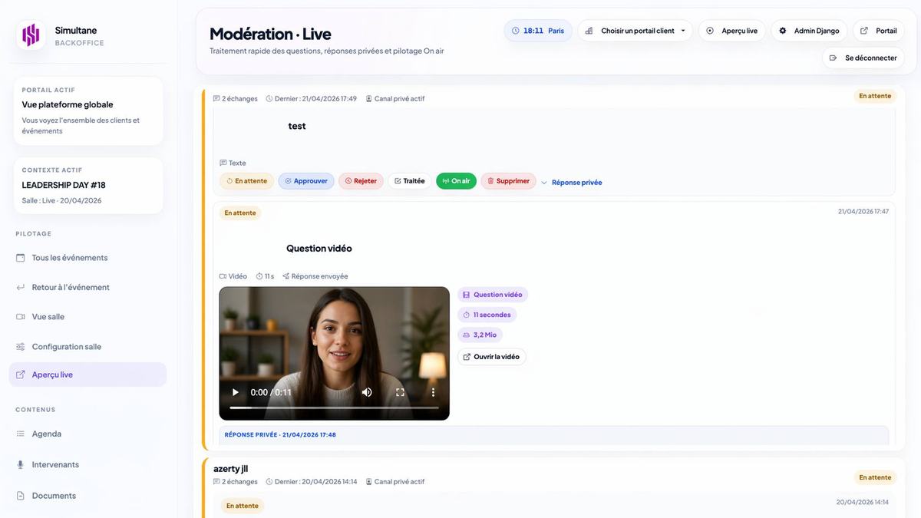Mark test question as Traitée
The width and height of the screenshot is (921, 518).
click(x=409, y=181)
